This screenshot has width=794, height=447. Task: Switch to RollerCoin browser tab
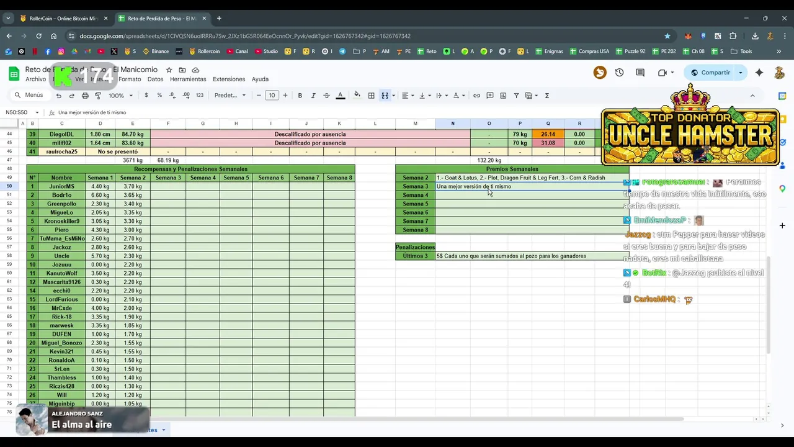[63, 19]
